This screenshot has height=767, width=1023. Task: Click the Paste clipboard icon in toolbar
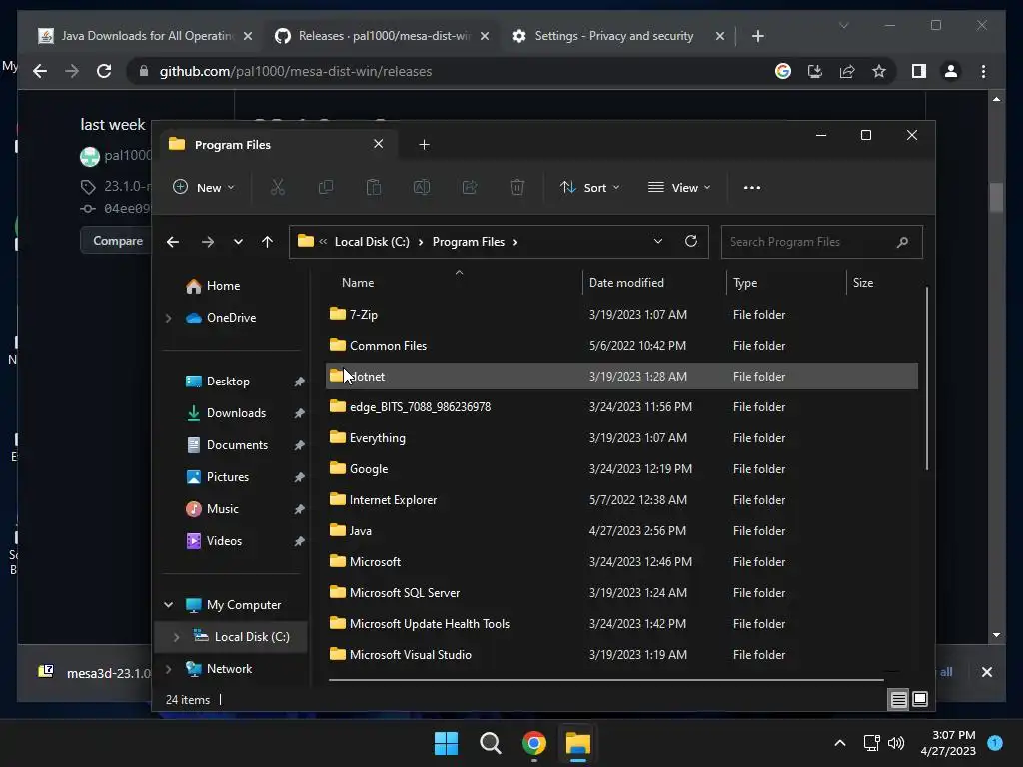[374, 187]
